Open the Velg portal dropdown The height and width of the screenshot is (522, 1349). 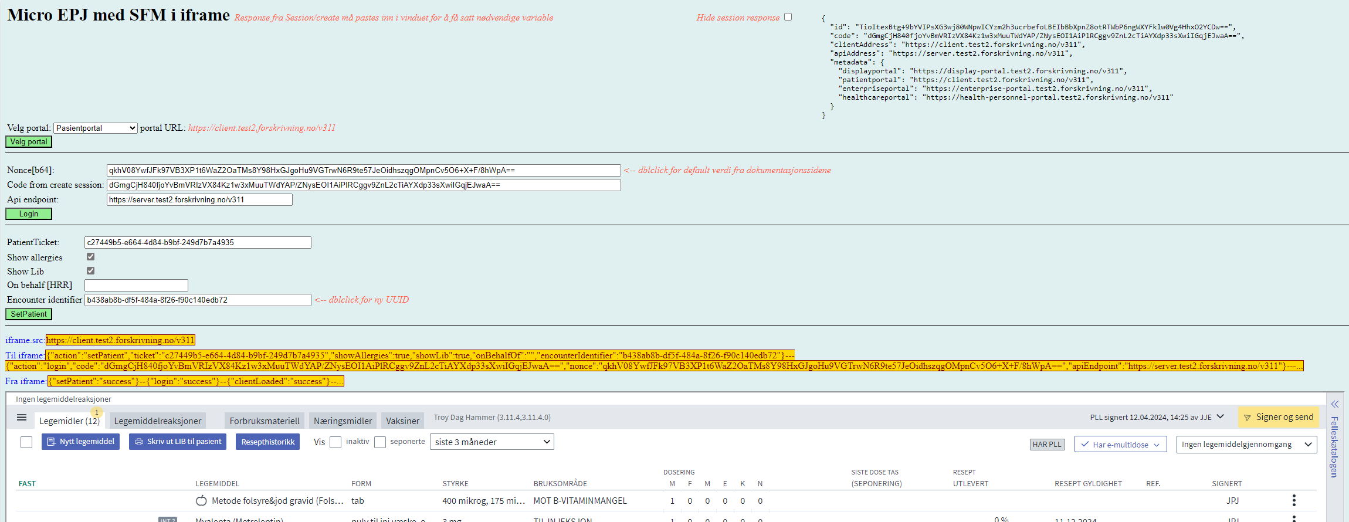click(96, 128)
